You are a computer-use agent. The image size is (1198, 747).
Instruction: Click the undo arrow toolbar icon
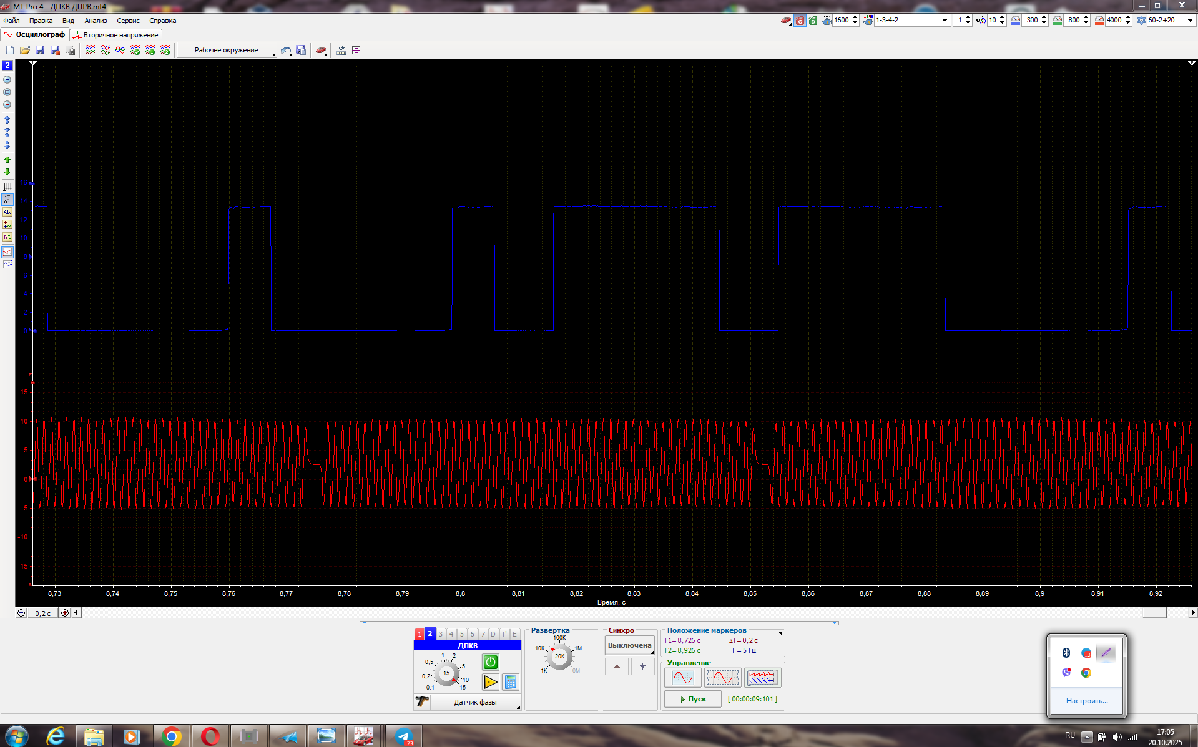285,50
